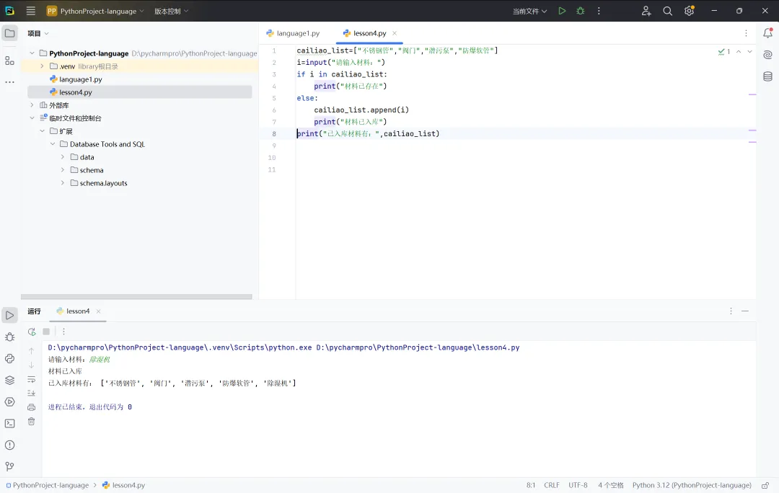Open the AI Assistant spiral icon

click(x=767, y=55)
